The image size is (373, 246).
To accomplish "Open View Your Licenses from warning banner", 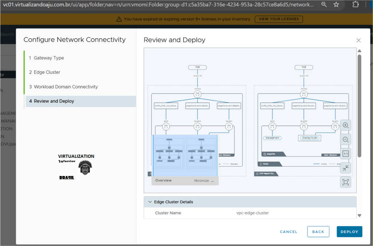I will tap(279, 19).
